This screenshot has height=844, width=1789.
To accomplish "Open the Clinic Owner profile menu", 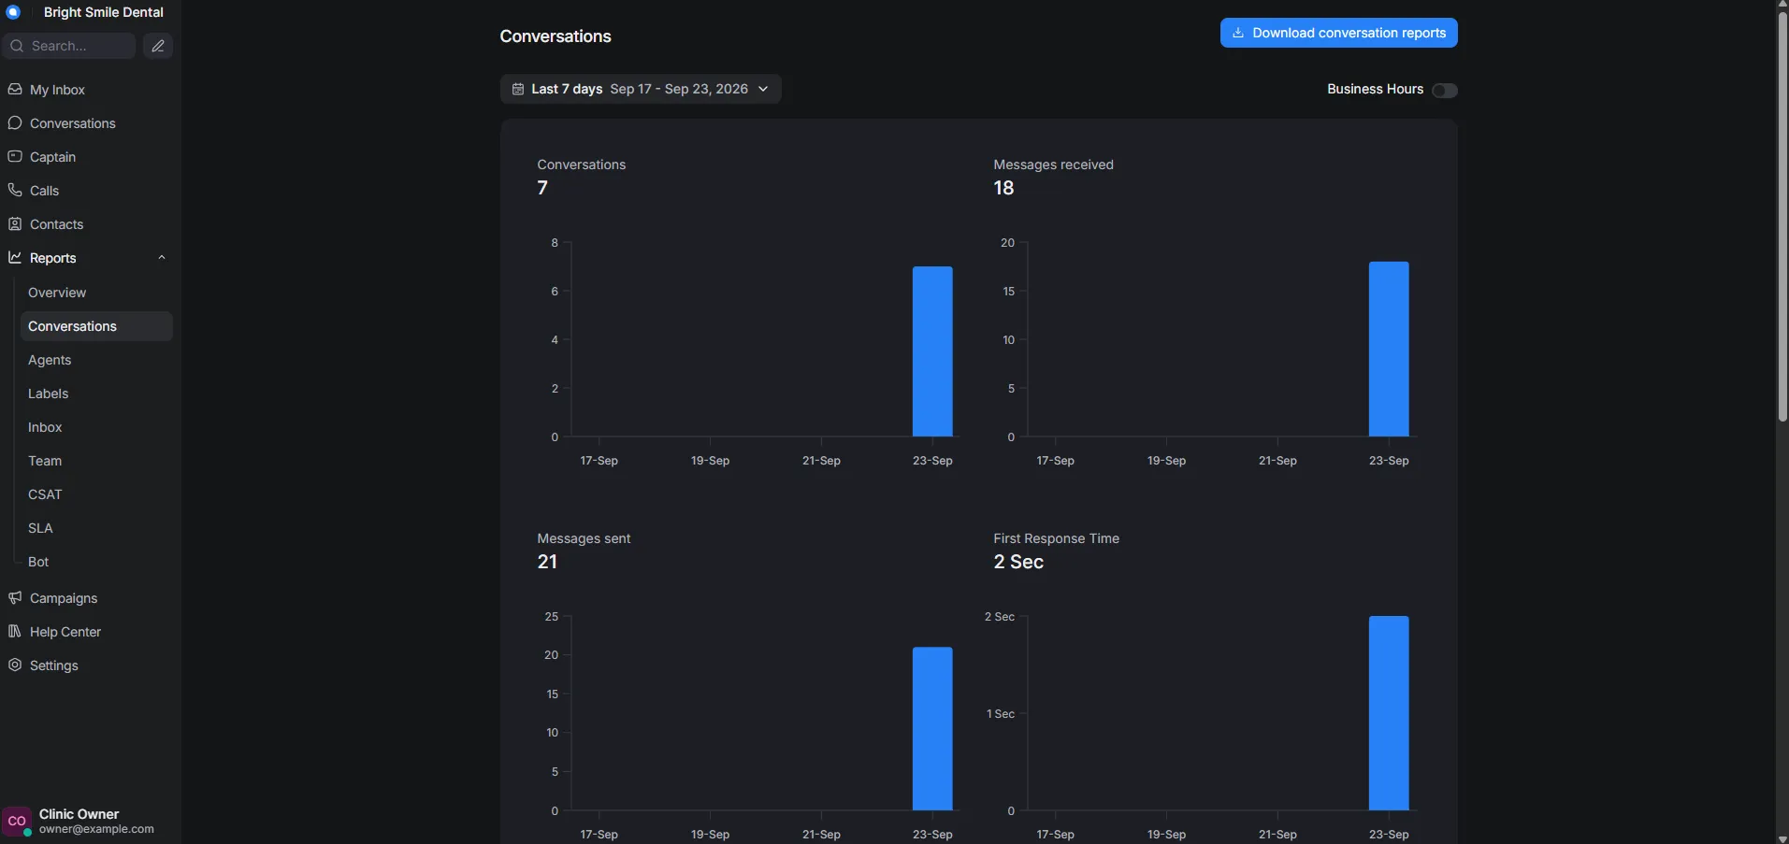I will pyautogui.click(x=89, y=822).
